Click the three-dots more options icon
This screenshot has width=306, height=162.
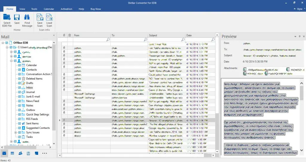45,153
